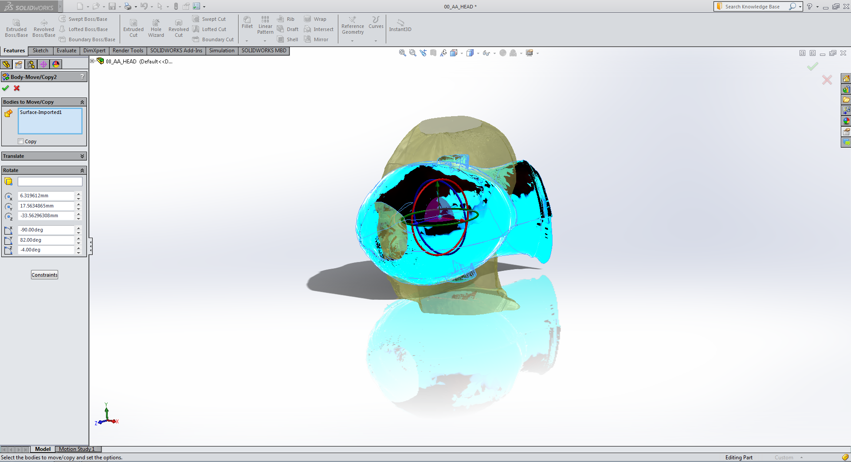Confirm Body-Move/Copy with green checkmark

6,88
